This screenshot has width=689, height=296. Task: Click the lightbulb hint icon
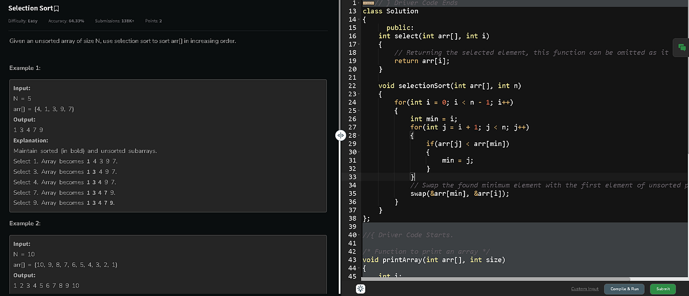(361, 289)
